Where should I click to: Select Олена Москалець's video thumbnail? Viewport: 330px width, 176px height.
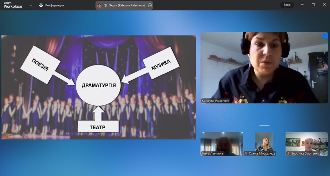tap(264, 143)
